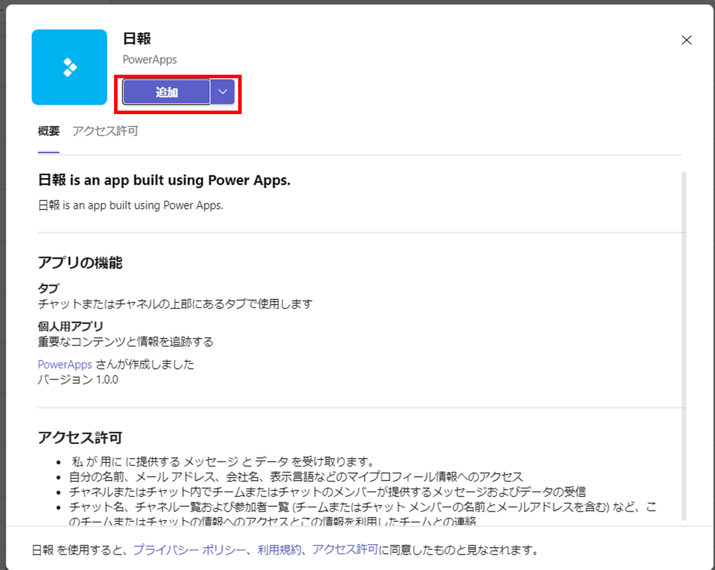Click the blue 日報 PowerApps app icon
Image resolution: width=715 pixels, height=570 pixels.
(69, 67)
